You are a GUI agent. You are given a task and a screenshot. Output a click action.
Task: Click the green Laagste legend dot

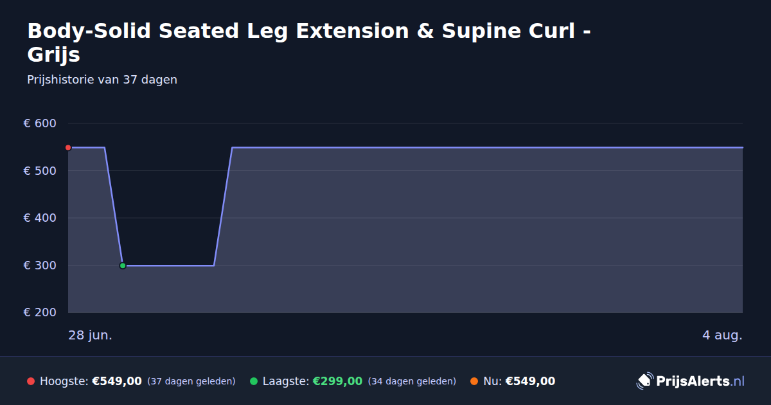(254, 381)
